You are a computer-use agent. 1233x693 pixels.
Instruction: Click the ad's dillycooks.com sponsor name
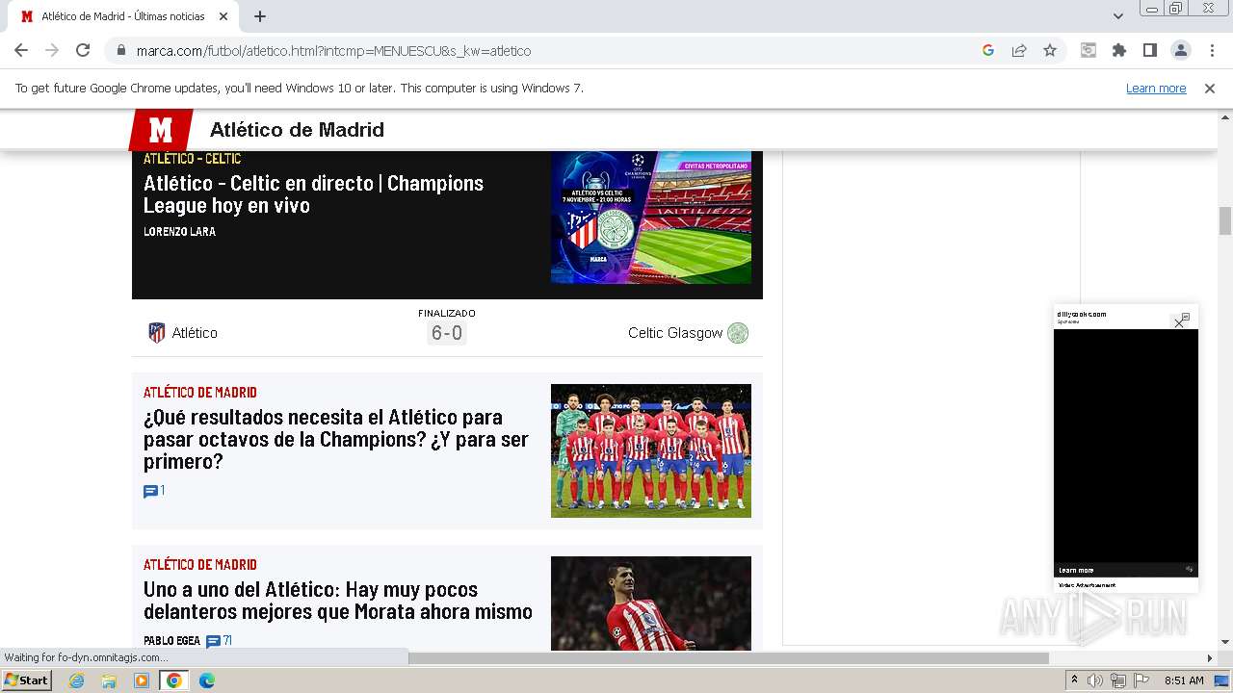tap(1082, 314)
